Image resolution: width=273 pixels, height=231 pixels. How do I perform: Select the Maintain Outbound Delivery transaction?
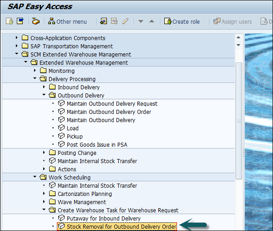(x=101, y=120)
